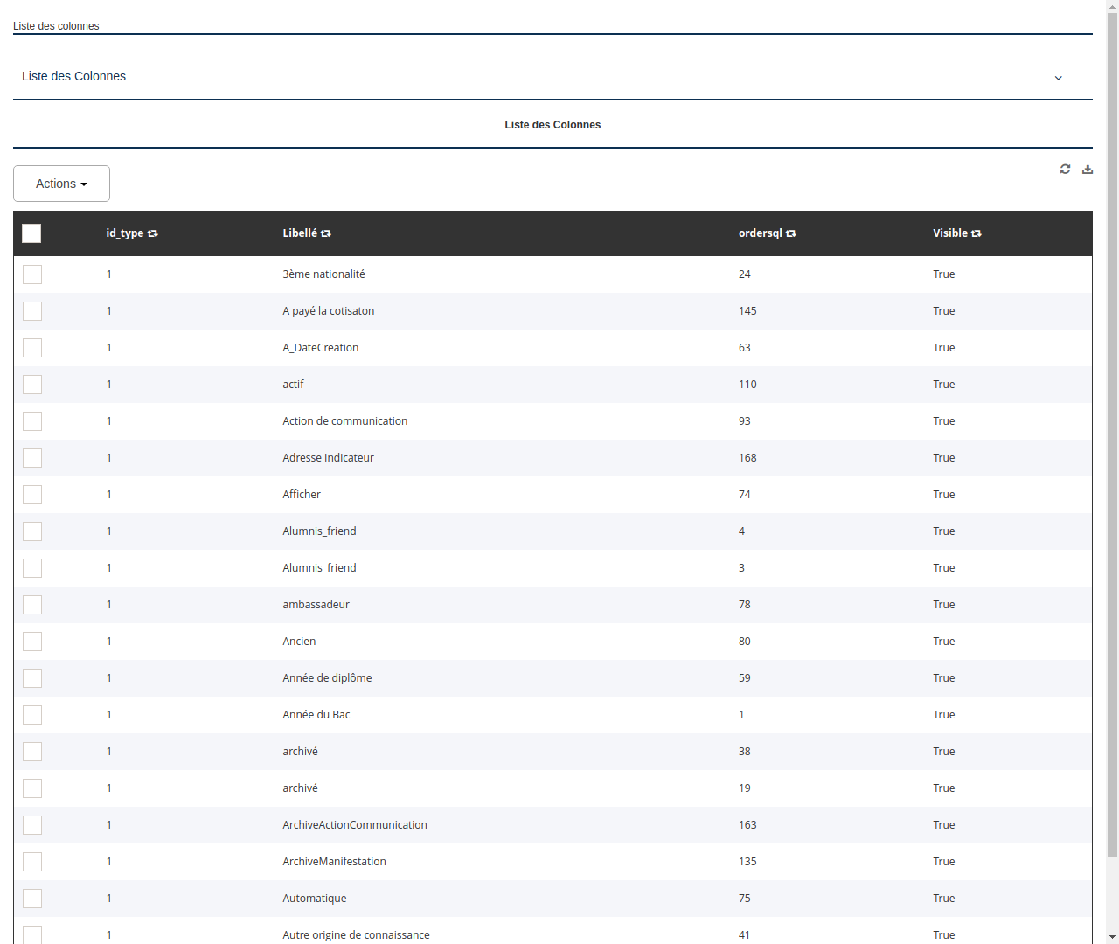Check the row for ArchiveManifestation
This screenshot has height=944, width=1119.
[x=31, y=861]
